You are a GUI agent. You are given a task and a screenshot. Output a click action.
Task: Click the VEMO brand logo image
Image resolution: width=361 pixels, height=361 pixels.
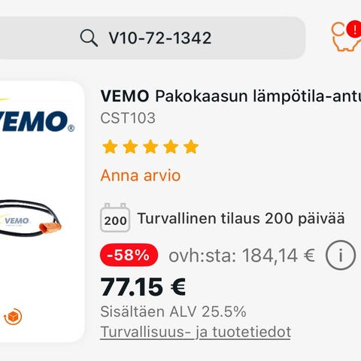tap(37, 120)
